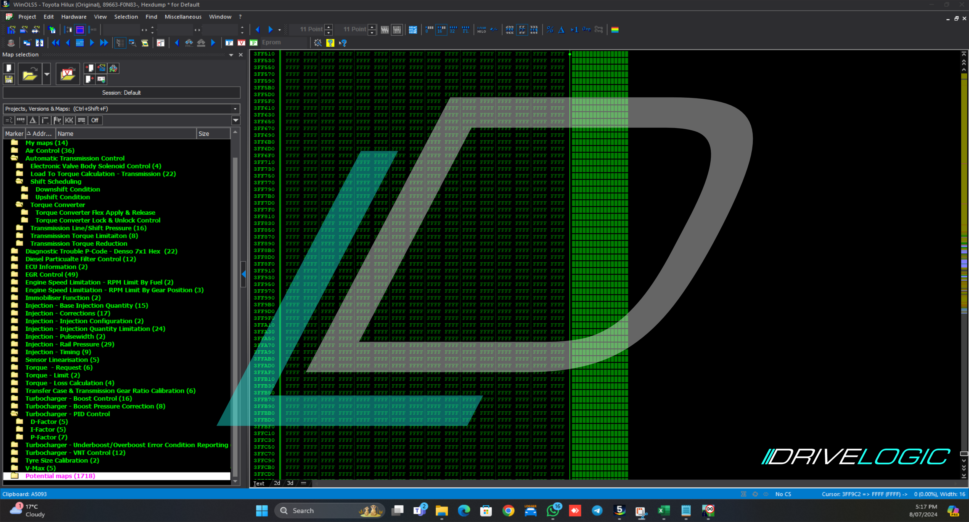969x522 pixels.
Task: Sort by the Name column header
Action: point(126,134)
